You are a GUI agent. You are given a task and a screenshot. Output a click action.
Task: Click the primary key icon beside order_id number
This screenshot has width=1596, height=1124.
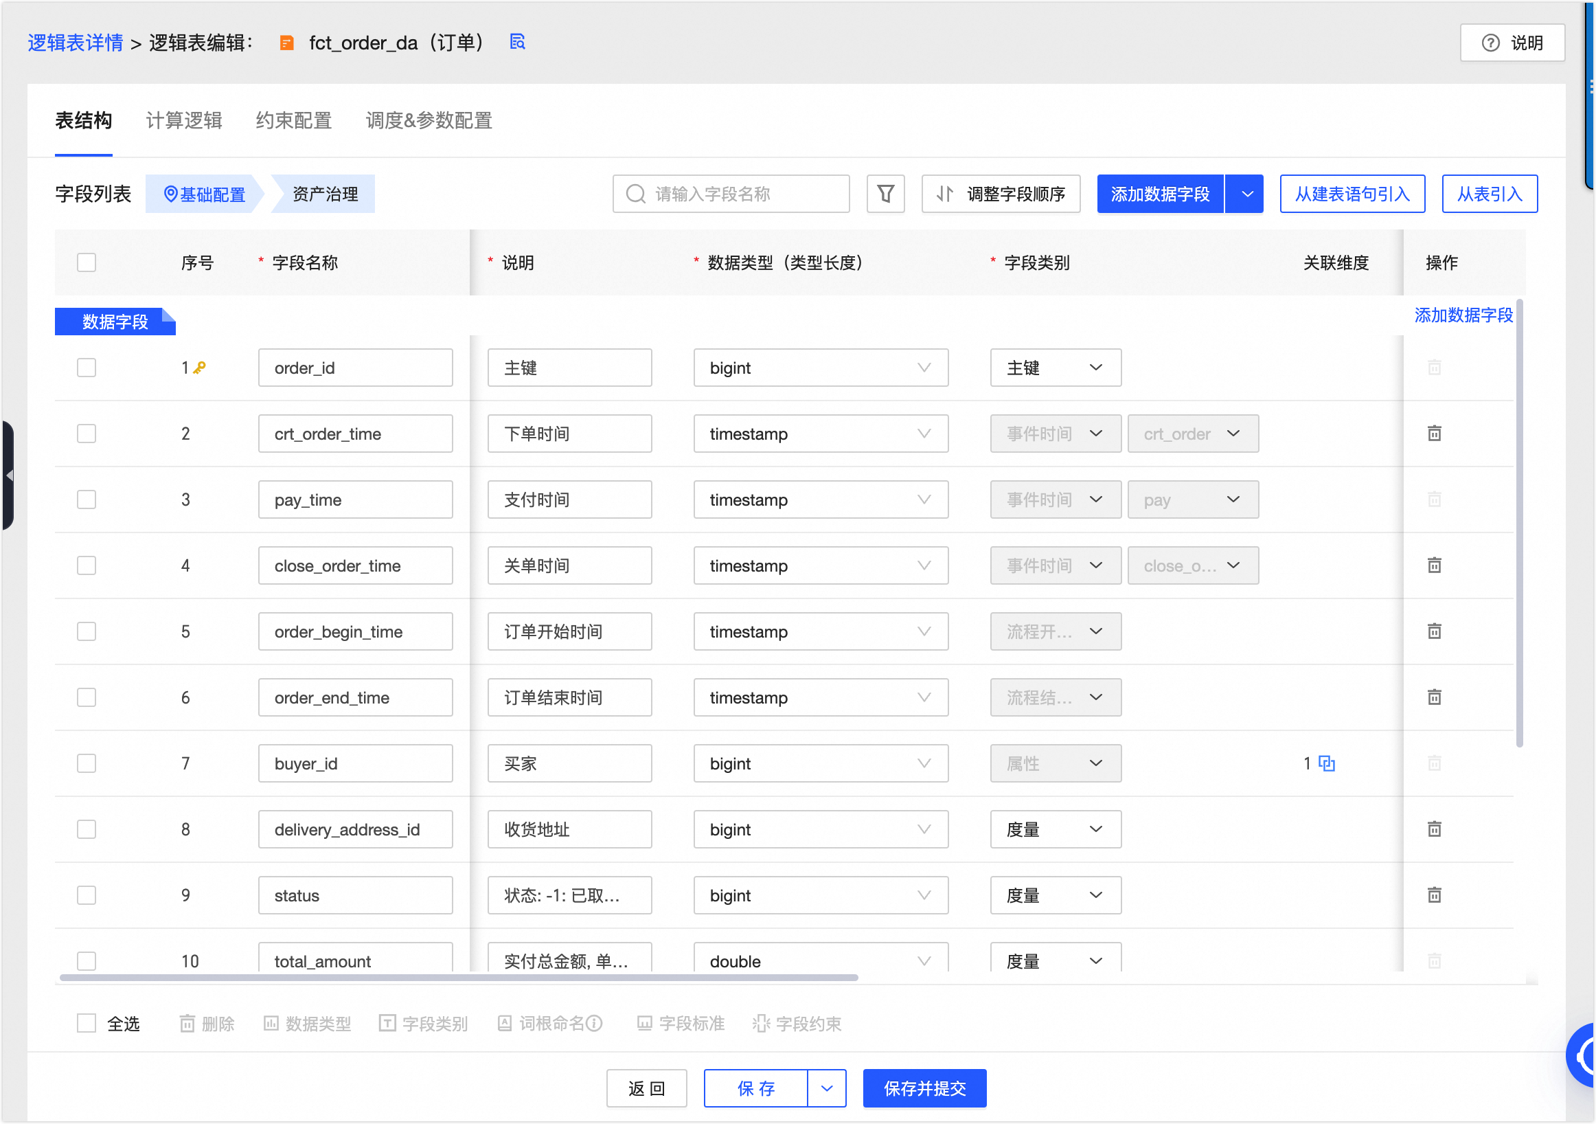coord(199,368)
